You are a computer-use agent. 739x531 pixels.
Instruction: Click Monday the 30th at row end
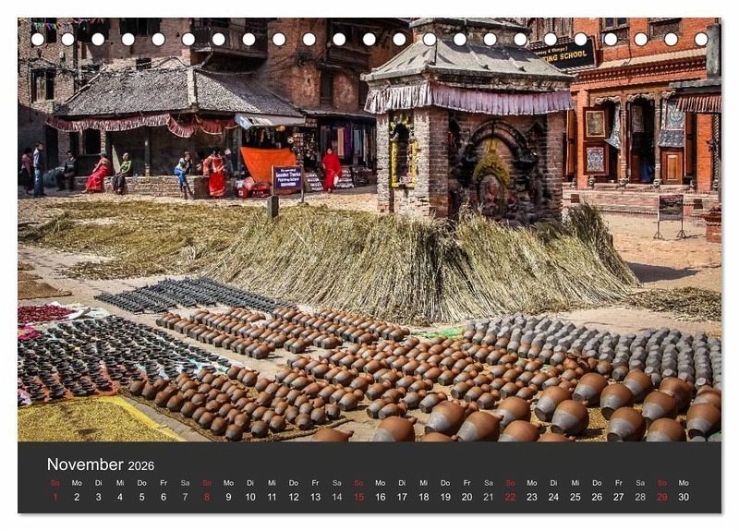click(x=684, y=497)
